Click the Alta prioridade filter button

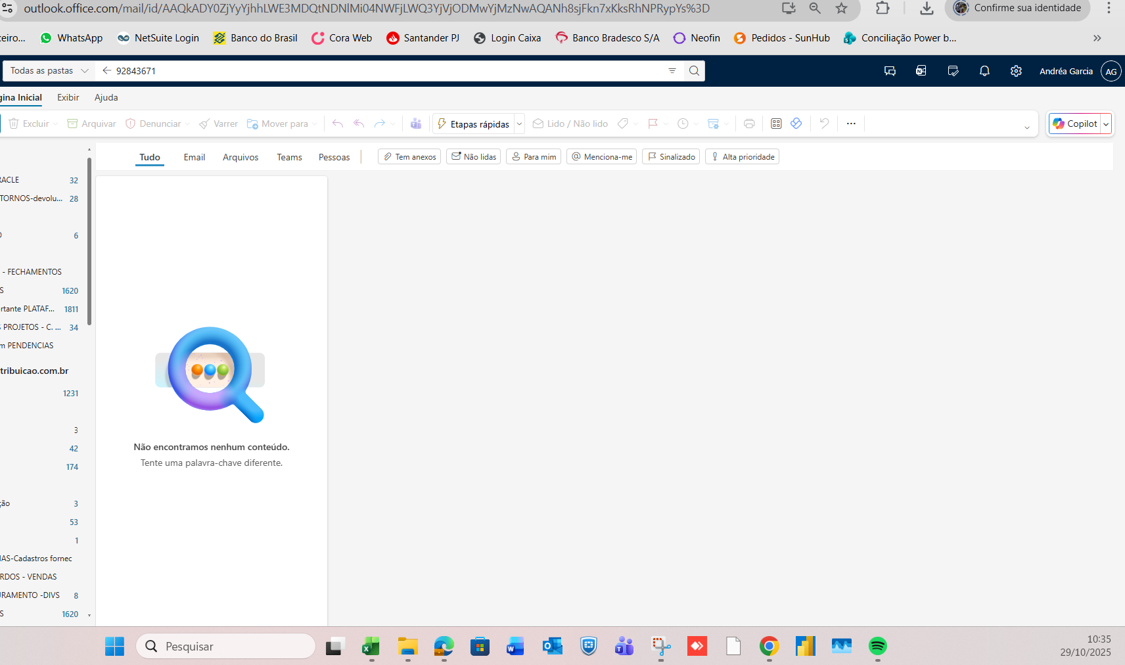click(x=742, y=157)
